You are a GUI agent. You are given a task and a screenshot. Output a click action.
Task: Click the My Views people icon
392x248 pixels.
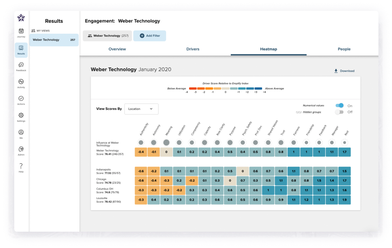[33, 31]
